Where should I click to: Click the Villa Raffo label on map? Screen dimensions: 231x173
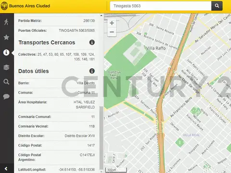156,48
